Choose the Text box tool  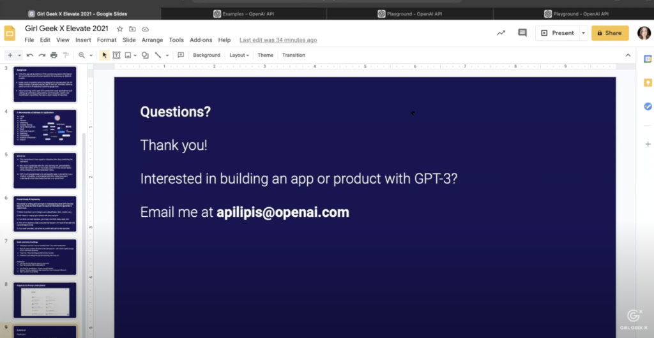(116, 55)
